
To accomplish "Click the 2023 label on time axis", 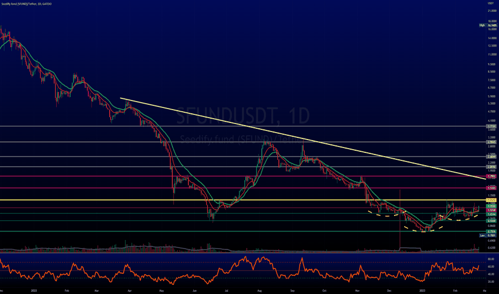I will [x=422, y=290].
